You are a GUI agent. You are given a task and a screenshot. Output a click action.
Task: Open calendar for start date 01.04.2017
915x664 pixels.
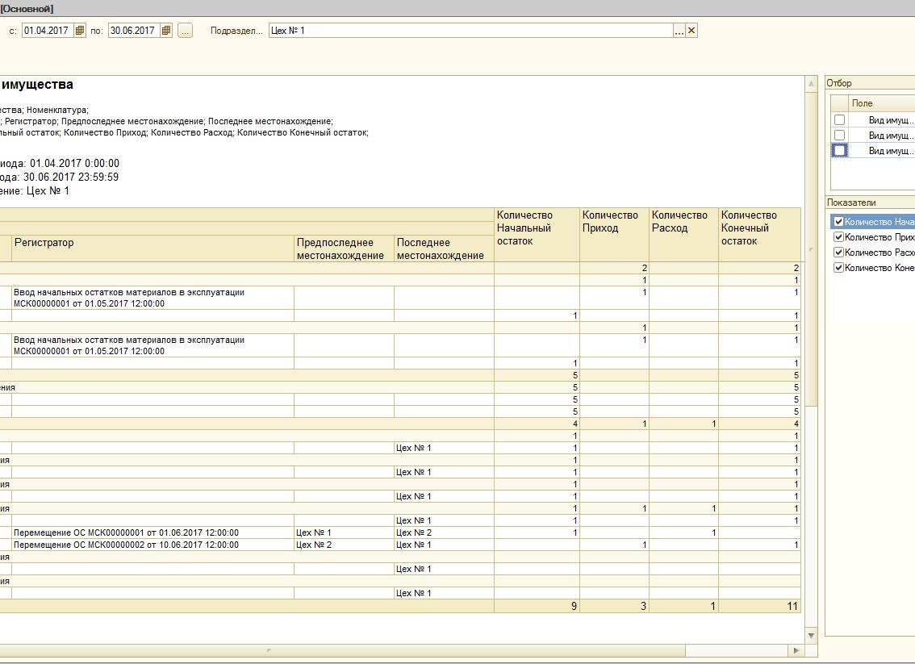pos(80,31)
